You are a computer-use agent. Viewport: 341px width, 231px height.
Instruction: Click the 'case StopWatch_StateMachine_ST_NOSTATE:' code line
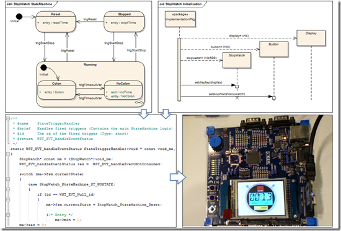pos(71,185)
